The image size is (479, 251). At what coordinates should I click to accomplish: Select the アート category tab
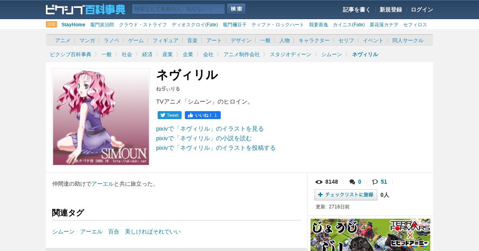click(x=214, y=40)
